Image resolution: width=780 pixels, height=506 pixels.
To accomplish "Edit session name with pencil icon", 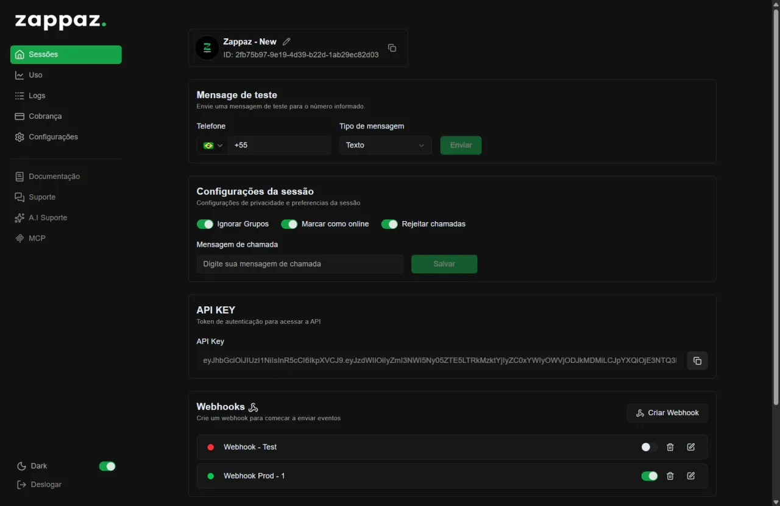I will [286, 41].
